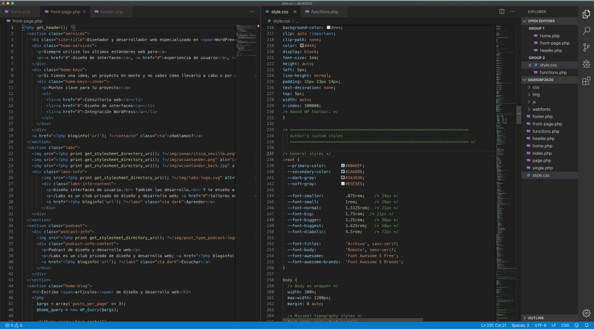Open more actions menu in right editor group
The image size is (594, 329).
click(x=513, y=12)
